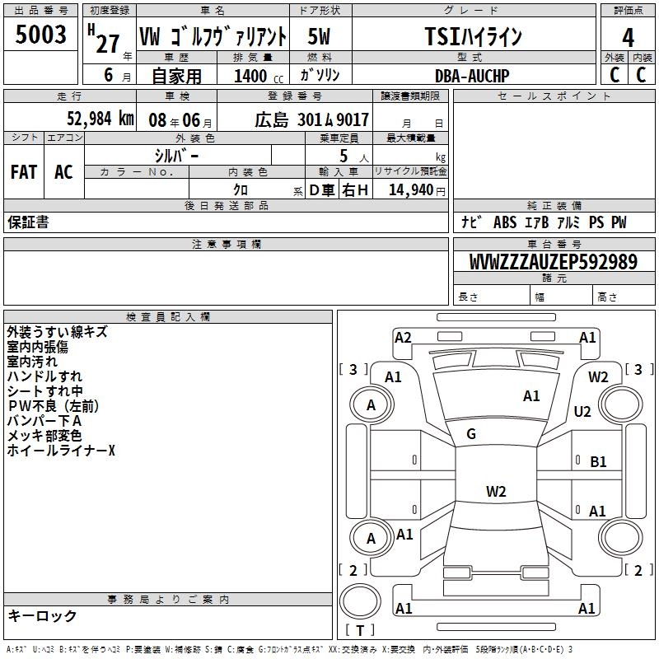Click the C rating under 外装
Viewport: 659px width, 659px height.
(615, 75)
